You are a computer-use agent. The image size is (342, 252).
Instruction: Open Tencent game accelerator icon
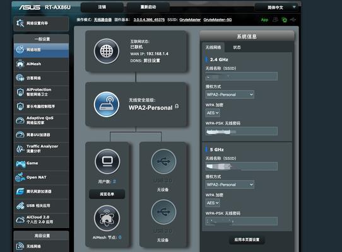pos(20,192)
